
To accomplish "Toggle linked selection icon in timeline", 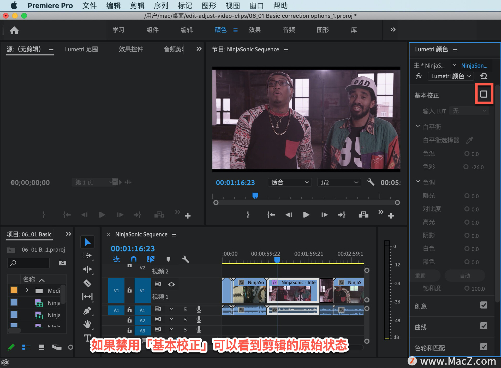I will pyautogui.click(x=151, y=259).
